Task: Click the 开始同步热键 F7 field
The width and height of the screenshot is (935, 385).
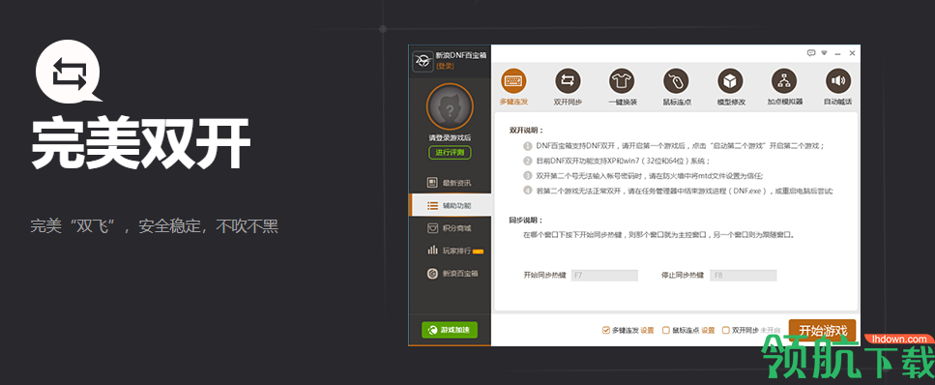Action: coord(604,275)
